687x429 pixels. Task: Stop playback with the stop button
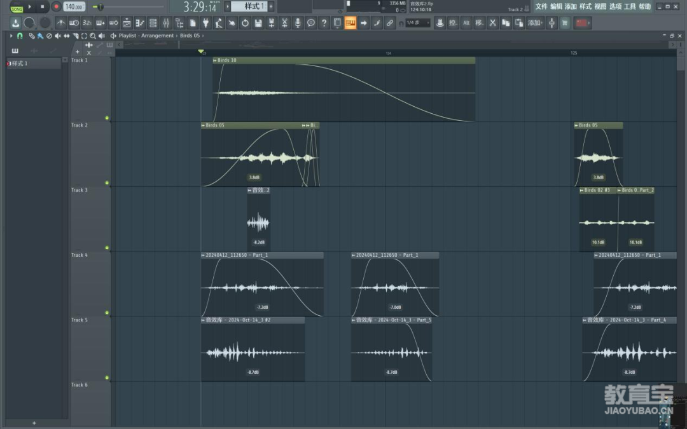tap(43, 6)
